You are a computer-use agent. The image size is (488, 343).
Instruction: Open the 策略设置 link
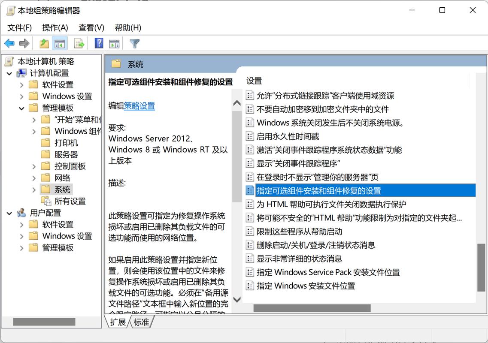coord(139,106)
